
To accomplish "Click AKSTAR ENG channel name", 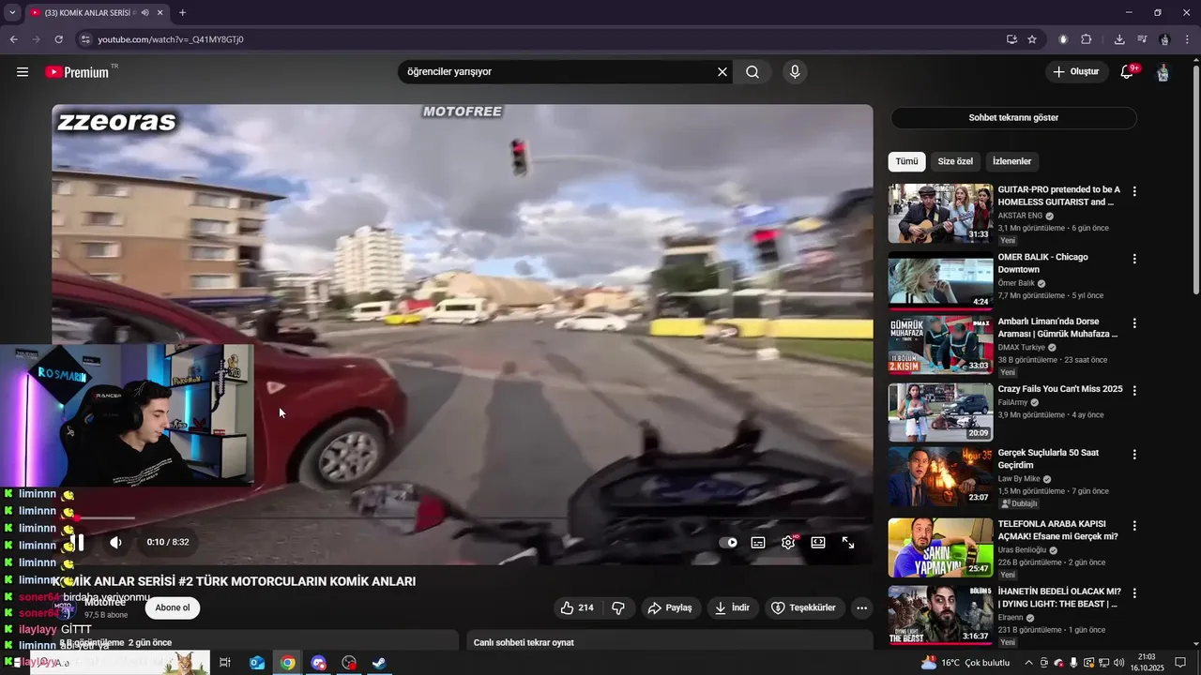I will point(1020,216).
